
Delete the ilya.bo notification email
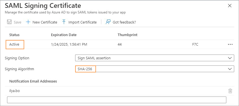coord(230,91)
